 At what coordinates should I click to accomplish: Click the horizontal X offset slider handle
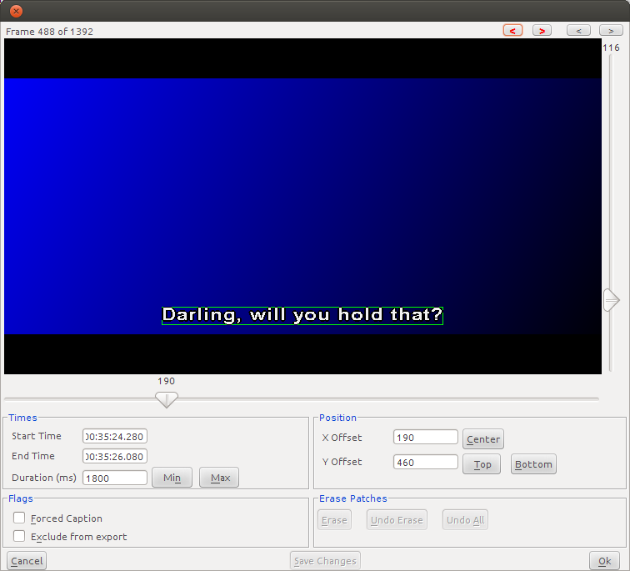pos(167,400)
